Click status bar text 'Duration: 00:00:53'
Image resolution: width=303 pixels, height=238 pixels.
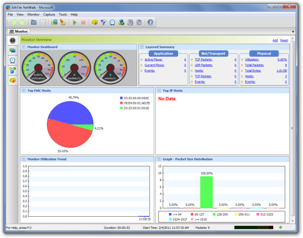[117, 228]
